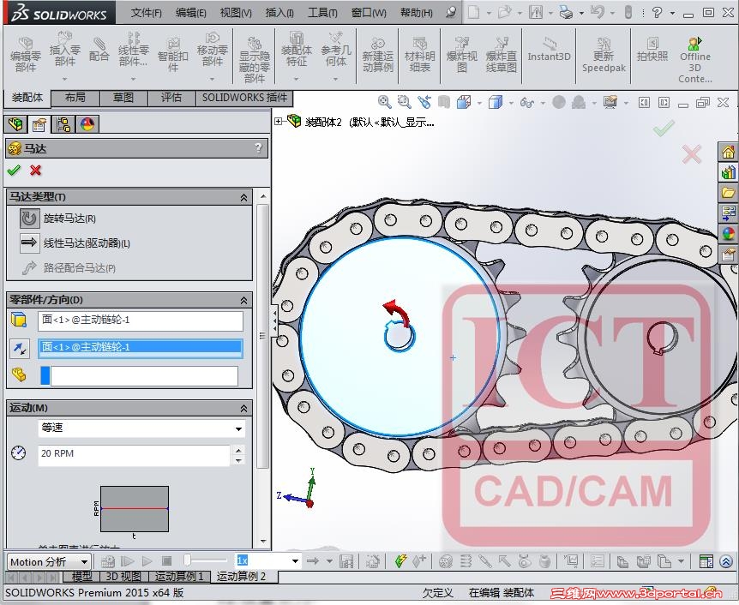Switch to the 运动算例 1 tab
Viewport: 739px width, 605px height.
point(179,576)
